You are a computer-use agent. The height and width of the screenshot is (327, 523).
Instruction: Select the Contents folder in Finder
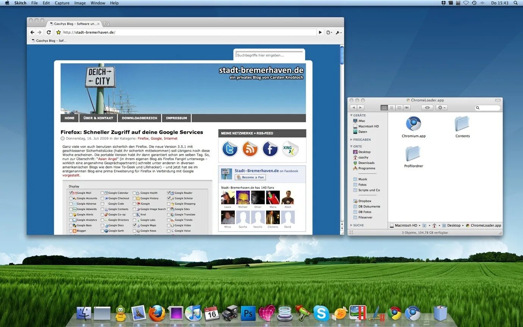point(462,127)
